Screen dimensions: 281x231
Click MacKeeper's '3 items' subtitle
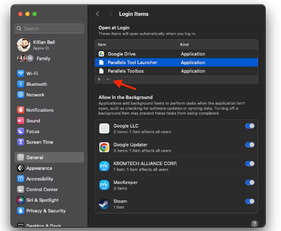[x=121, y=188]
